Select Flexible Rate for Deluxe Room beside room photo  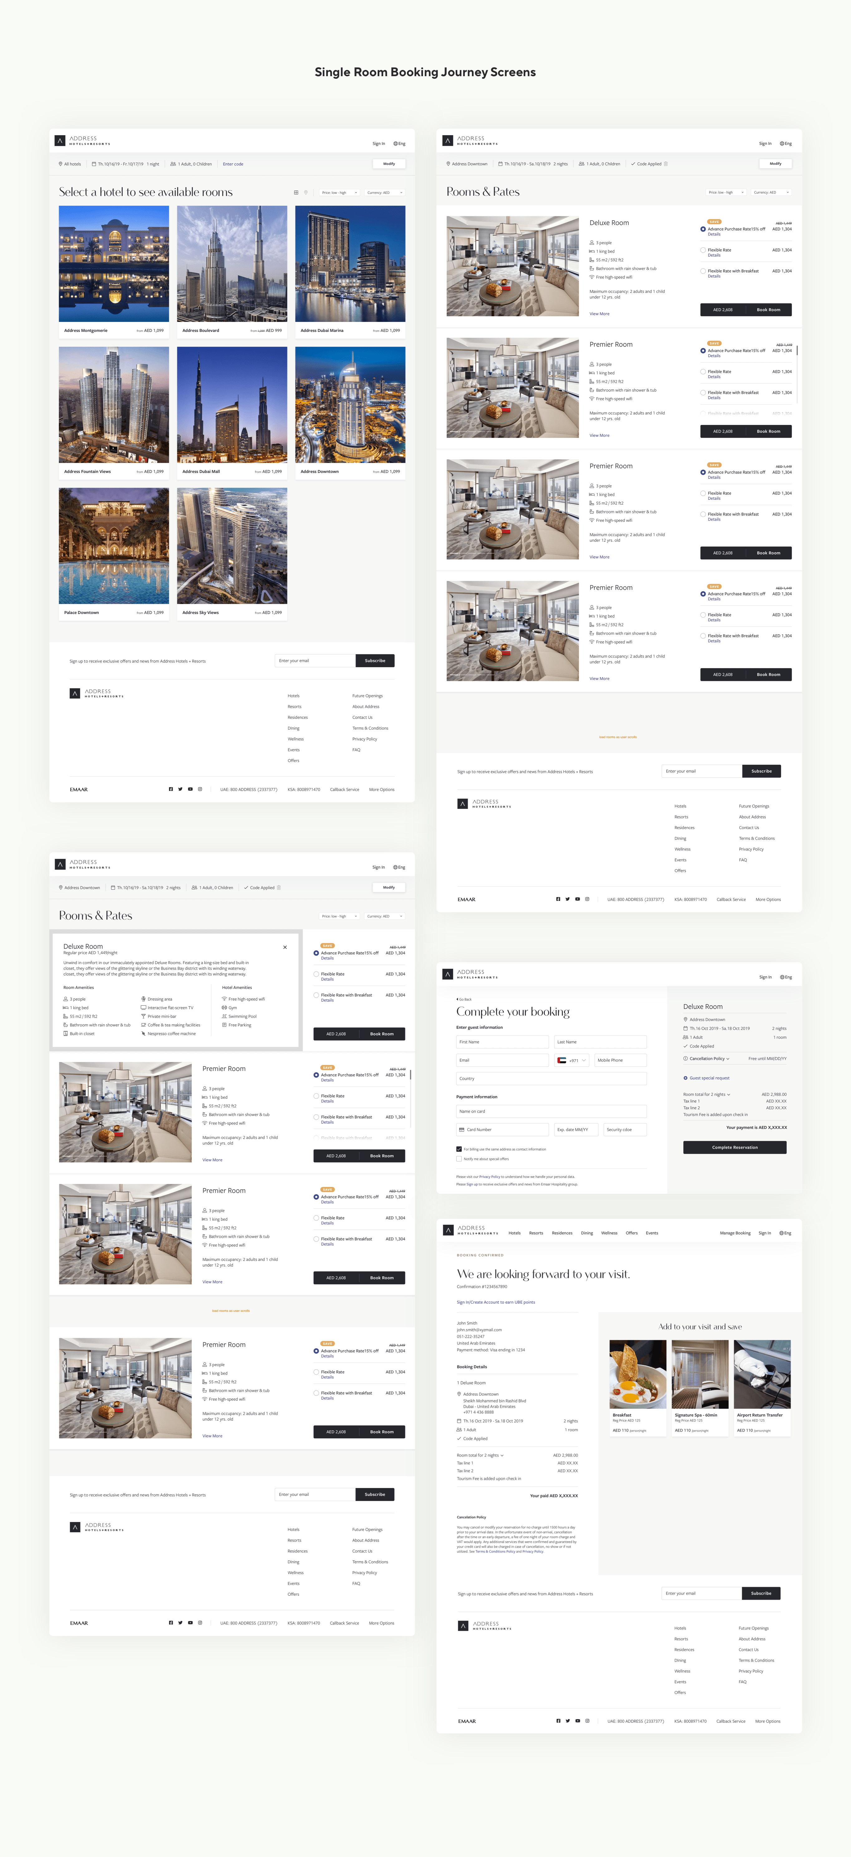(x=703, y=250)
